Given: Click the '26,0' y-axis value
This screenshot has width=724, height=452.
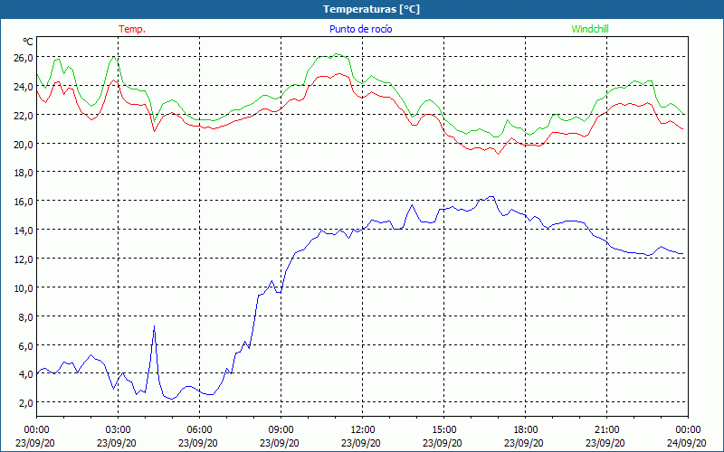Looking at the screenshot, I should pos(24,58).
